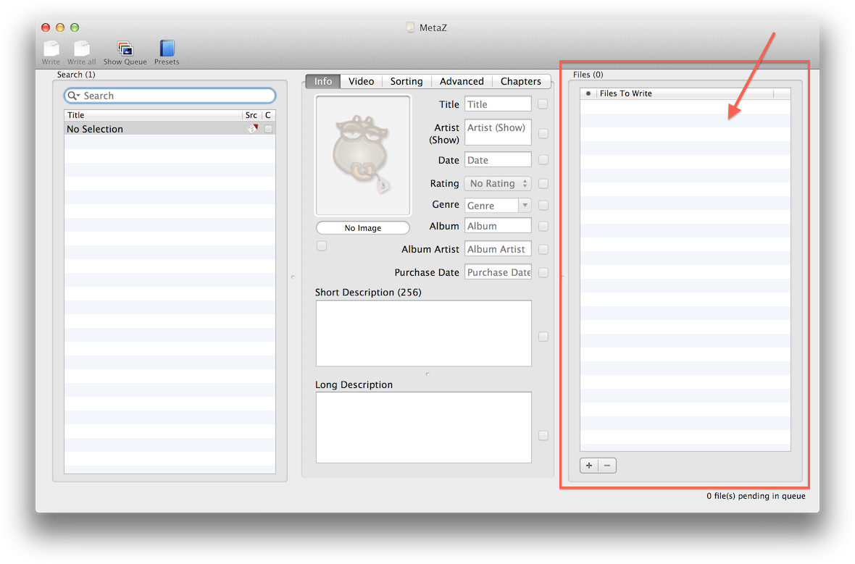855x564 pixels.
Task: Open the Show Queue window
Action: click(x=125, y=49)
